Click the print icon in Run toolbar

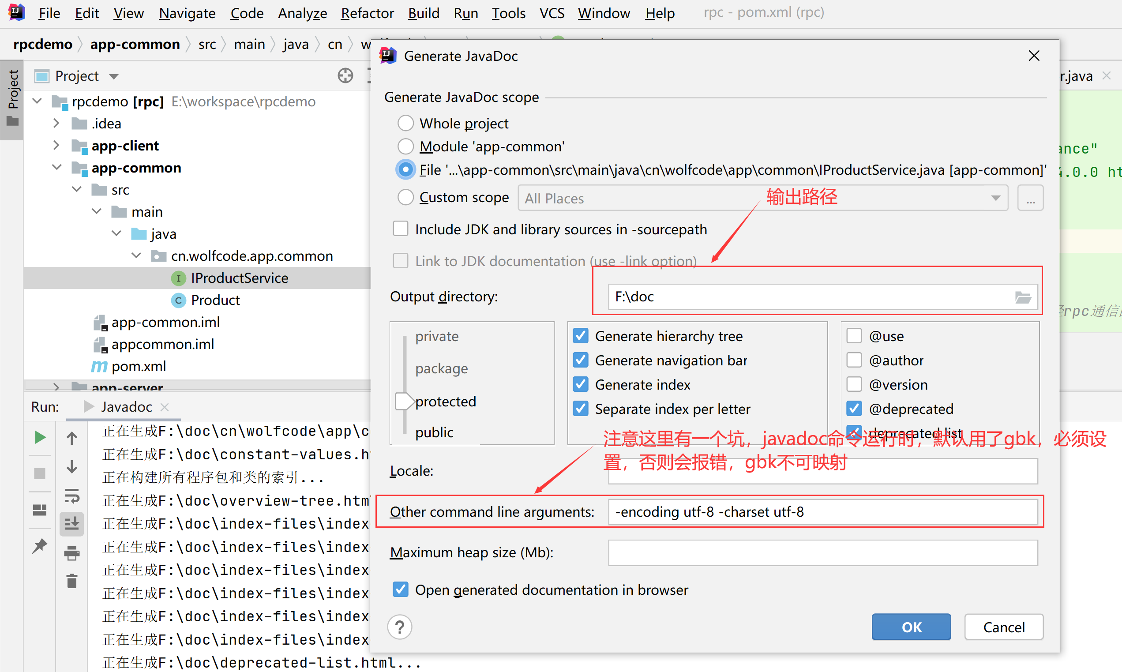pos(71,553)
